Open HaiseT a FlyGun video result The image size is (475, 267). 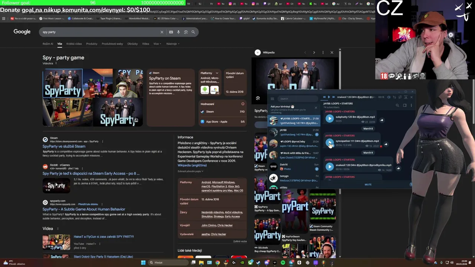pos(104,237)
